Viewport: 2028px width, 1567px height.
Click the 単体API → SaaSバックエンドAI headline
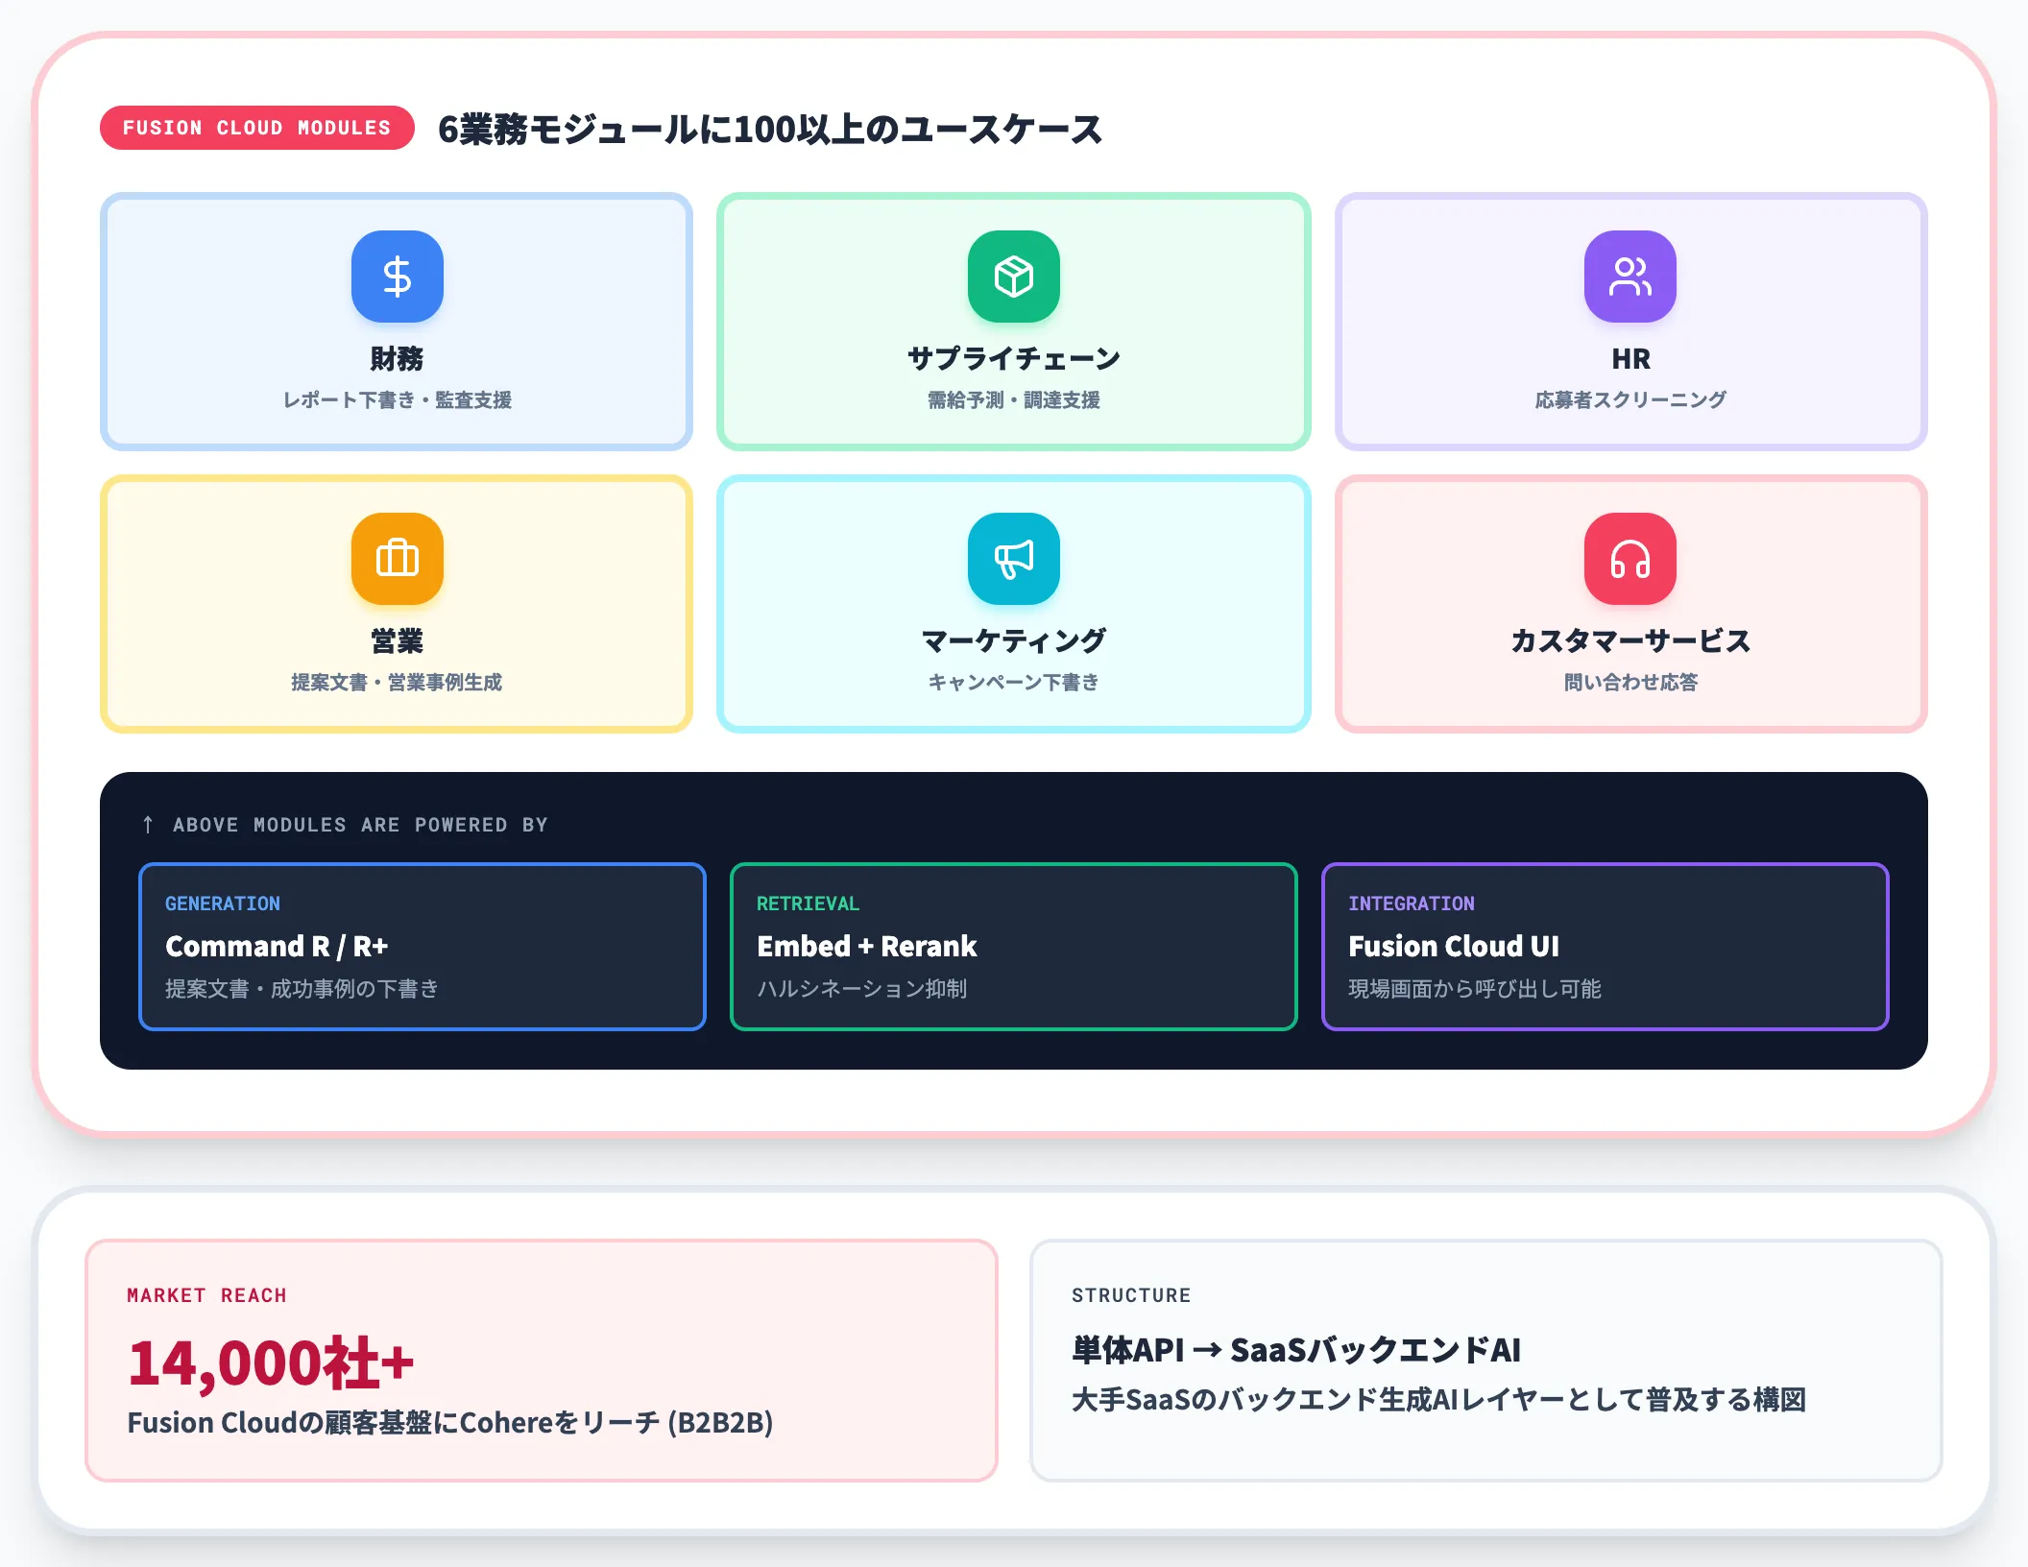[1296, 1350]
